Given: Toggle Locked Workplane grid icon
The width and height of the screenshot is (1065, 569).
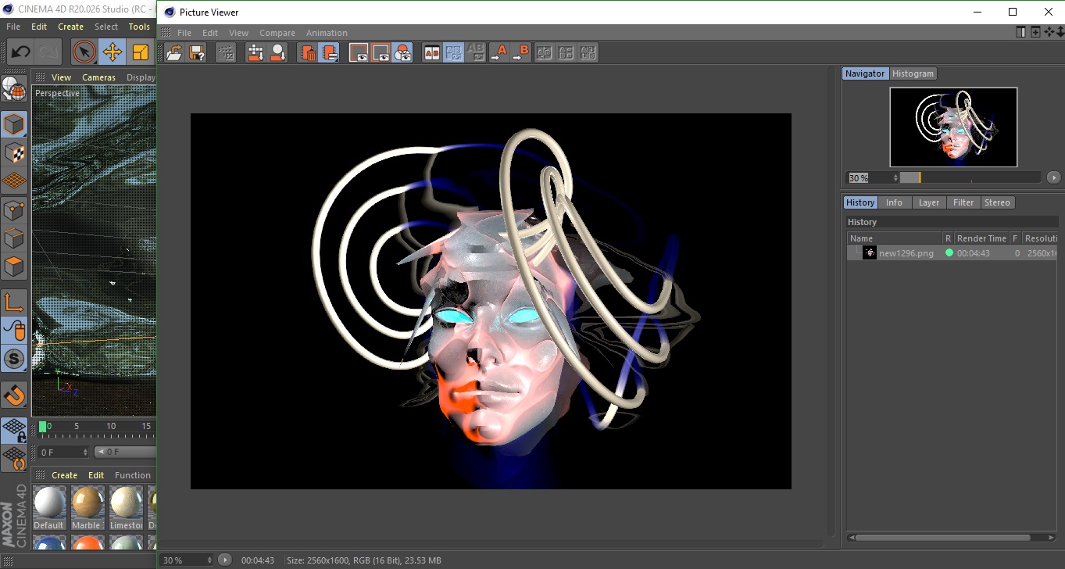Looking at the screenshot, I should coord(14,431).
